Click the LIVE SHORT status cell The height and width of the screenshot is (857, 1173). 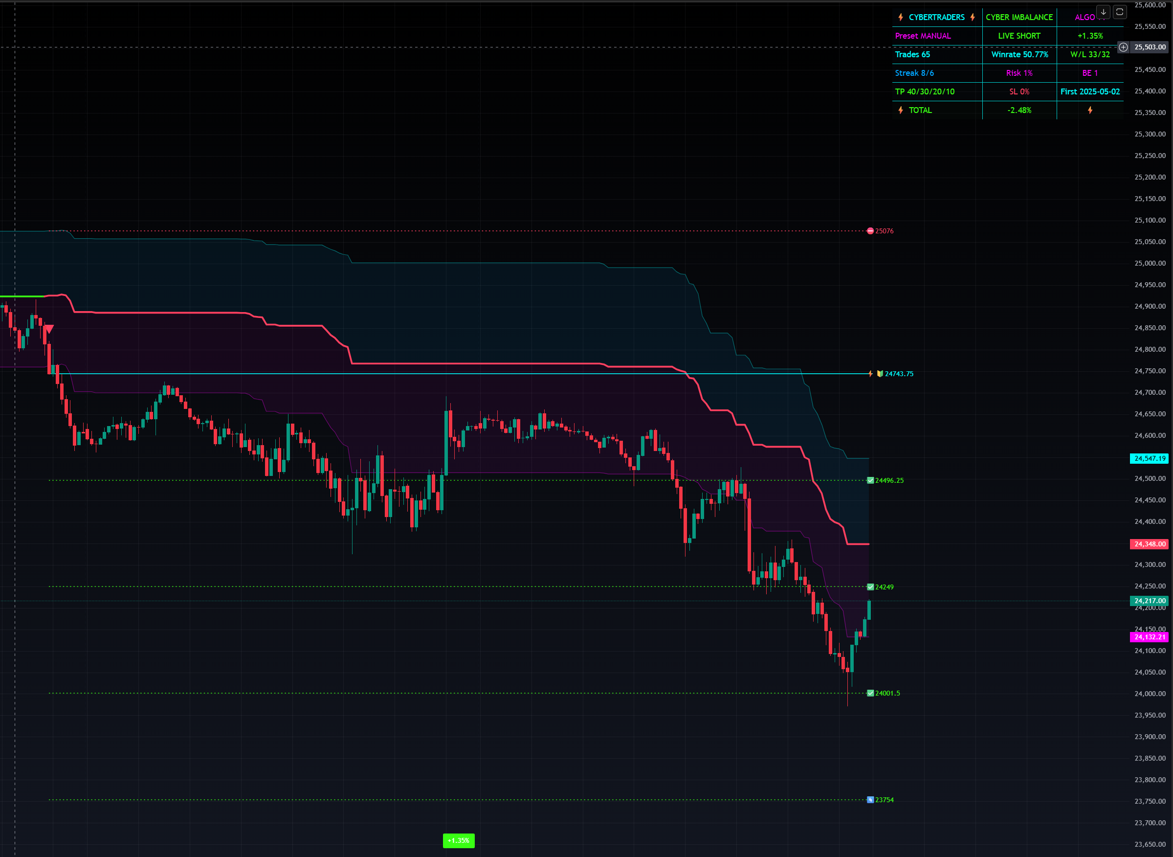point(1019,36)
